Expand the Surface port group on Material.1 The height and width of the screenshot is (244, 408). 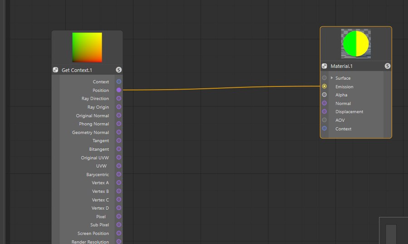click(332, 78)
